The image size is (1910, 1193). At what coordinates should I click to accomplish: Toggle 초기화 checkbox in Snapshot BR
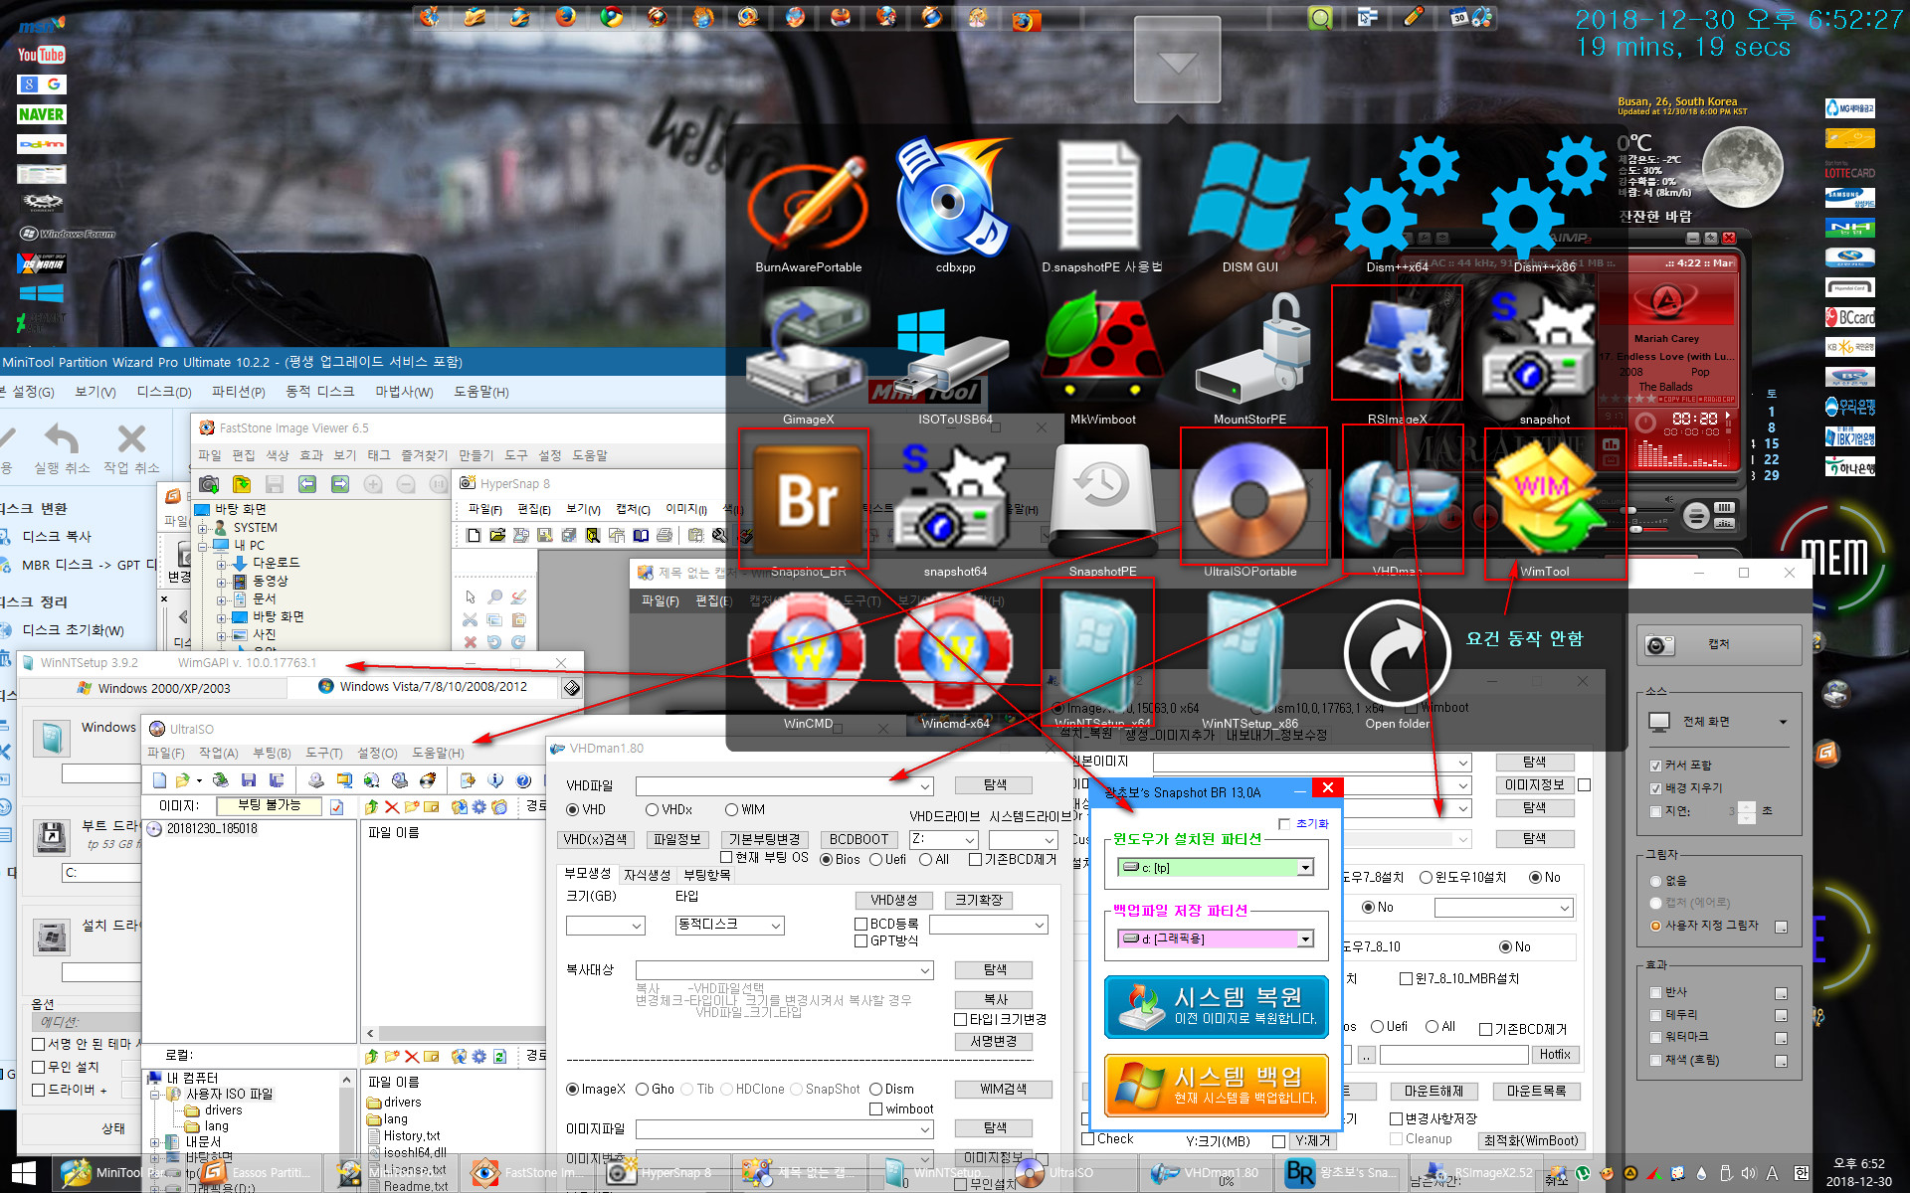[x=1303, y=823]
